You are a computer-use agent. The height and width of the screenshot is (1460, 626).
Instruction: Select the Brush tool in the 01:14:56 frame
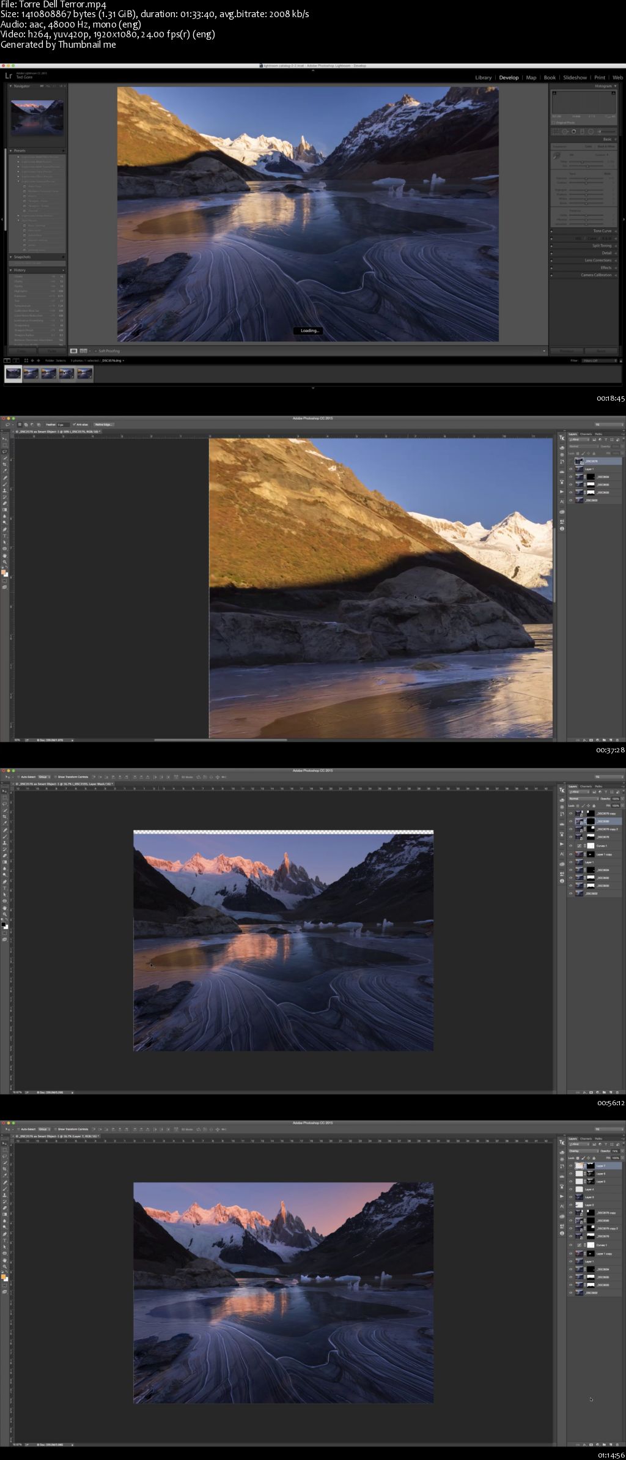(4, 1188)
